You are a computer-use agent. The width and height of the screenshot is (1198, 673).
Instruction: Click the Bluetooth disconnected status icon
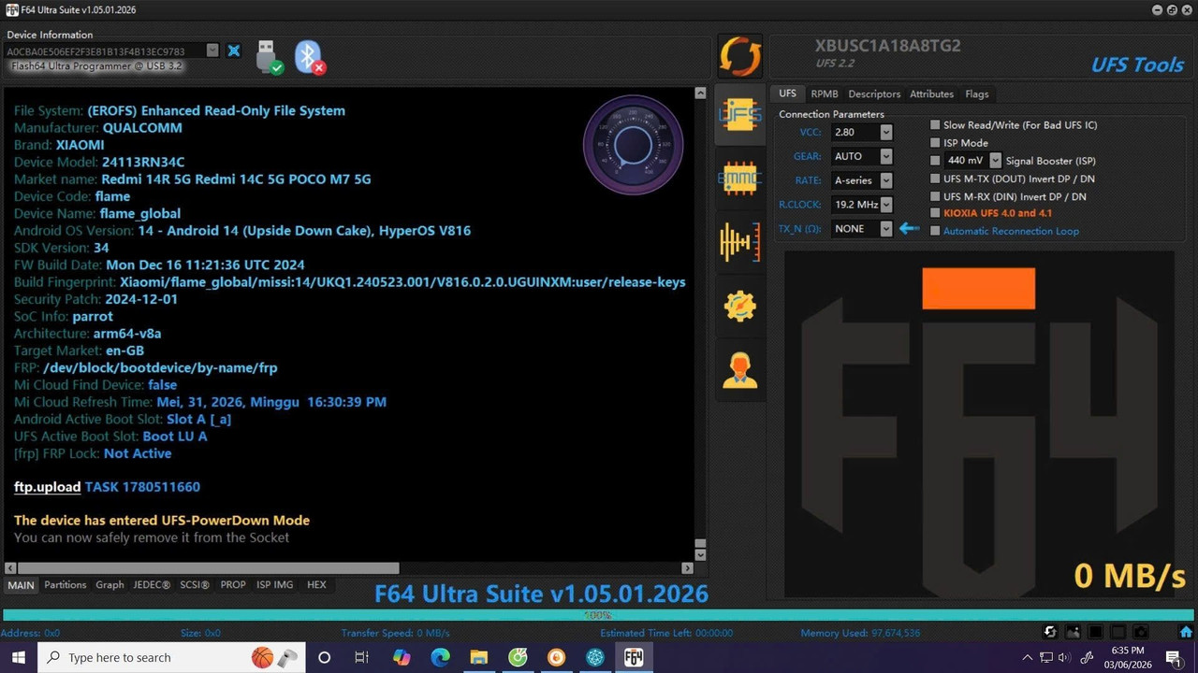click(310, 57)
